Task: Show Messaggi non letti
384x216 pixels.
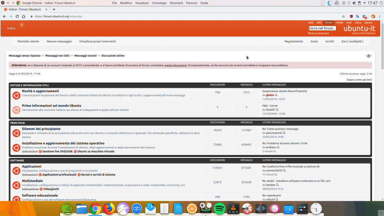Action: 57,56
